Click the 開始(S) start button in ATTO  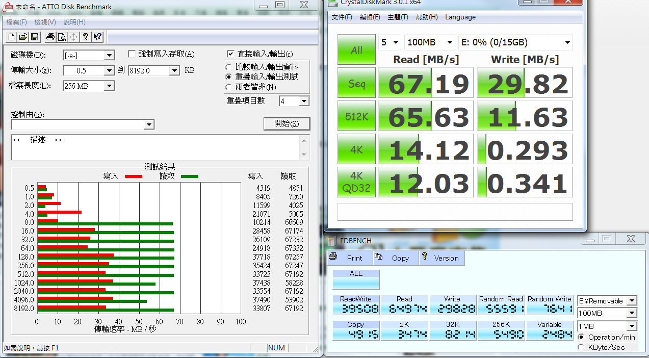click(287, 123)
